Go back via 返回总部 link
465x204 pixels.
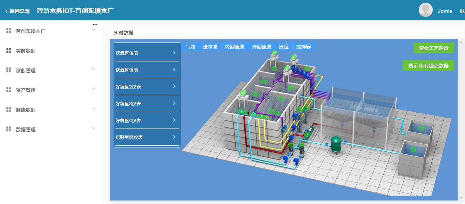click(x=17, y=11)
